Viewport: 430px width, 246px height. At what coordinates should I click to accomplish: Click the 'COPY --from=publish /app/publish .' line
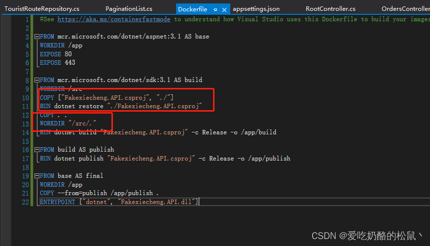[99, 193]
